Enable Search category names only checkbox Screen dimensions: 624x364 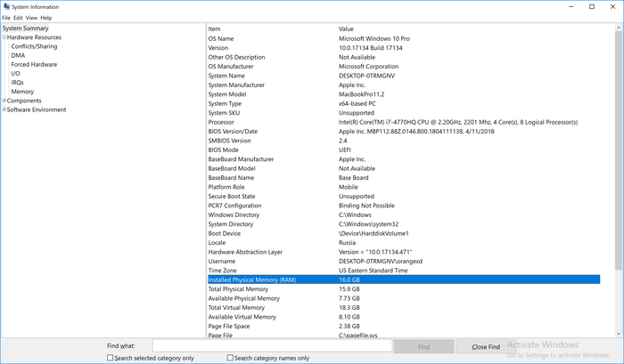(230, 358)
